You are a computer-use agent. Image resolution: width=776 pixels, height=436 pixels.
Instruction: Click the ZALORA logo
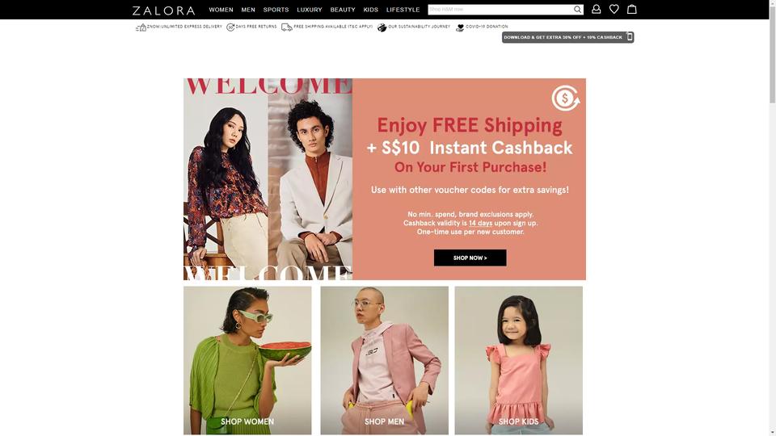(x=164, y=10)
